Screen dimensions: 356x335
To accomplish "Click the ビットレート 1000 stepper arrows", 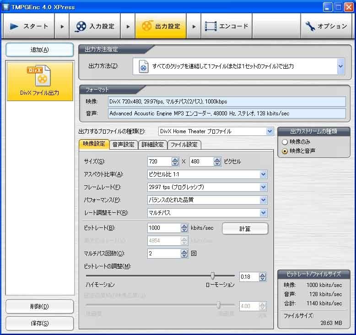I will [184, 228].
